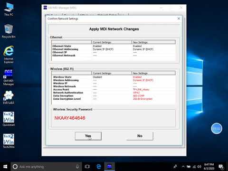Confirm network changes with the Yes button
Viewport: 228px width, 171px height.
coord(88,136)
